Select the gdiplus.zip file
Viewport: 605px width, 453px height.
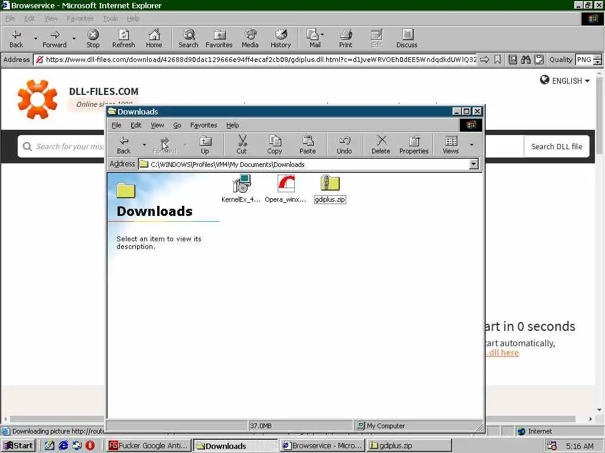330,188
